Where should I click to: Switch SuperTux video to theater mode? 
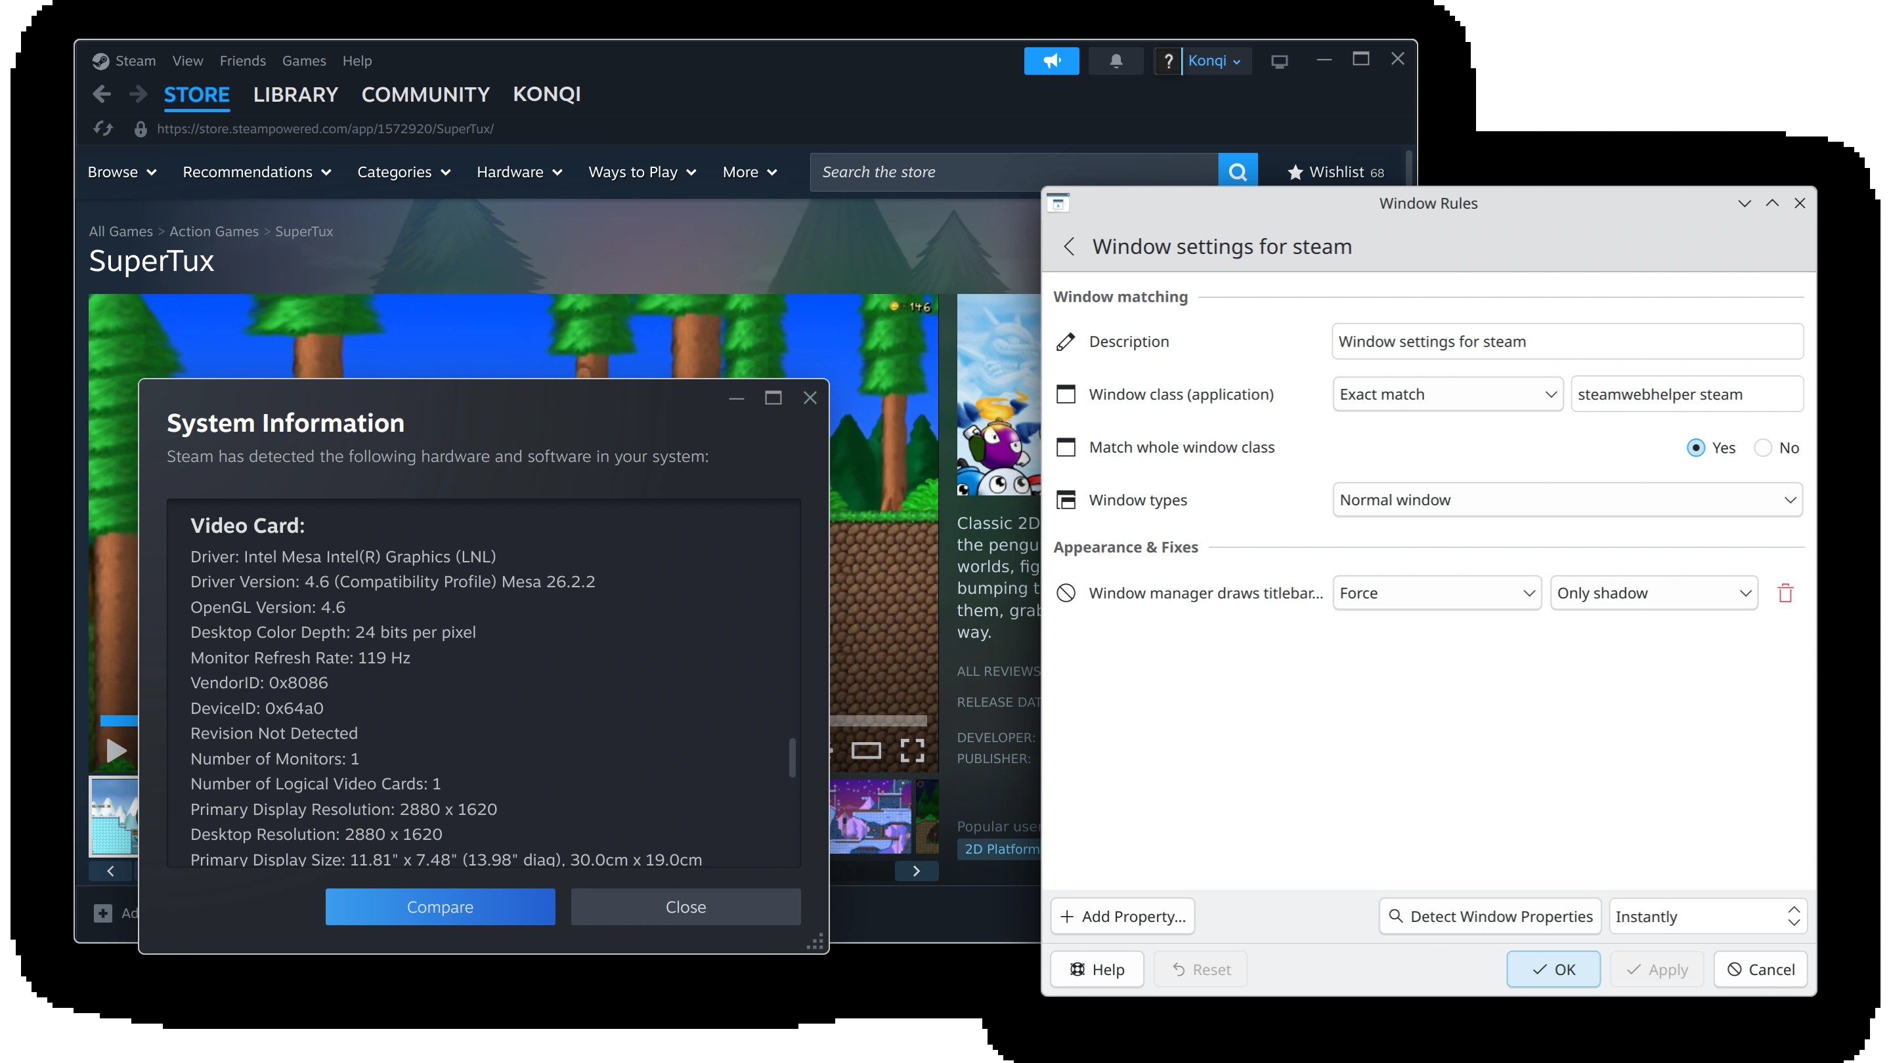tap(865, 751)
